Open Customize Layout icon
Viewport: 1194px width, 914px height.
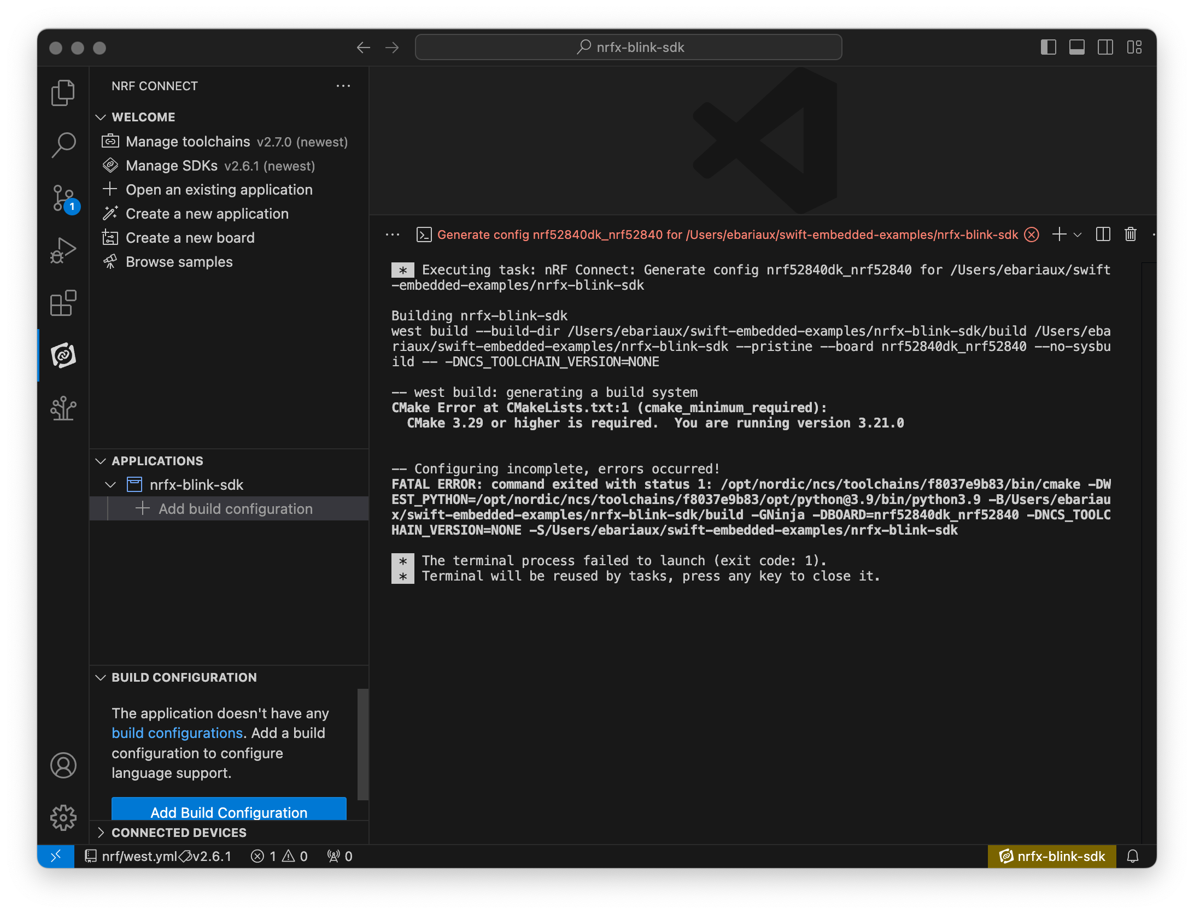[1134, 48]
